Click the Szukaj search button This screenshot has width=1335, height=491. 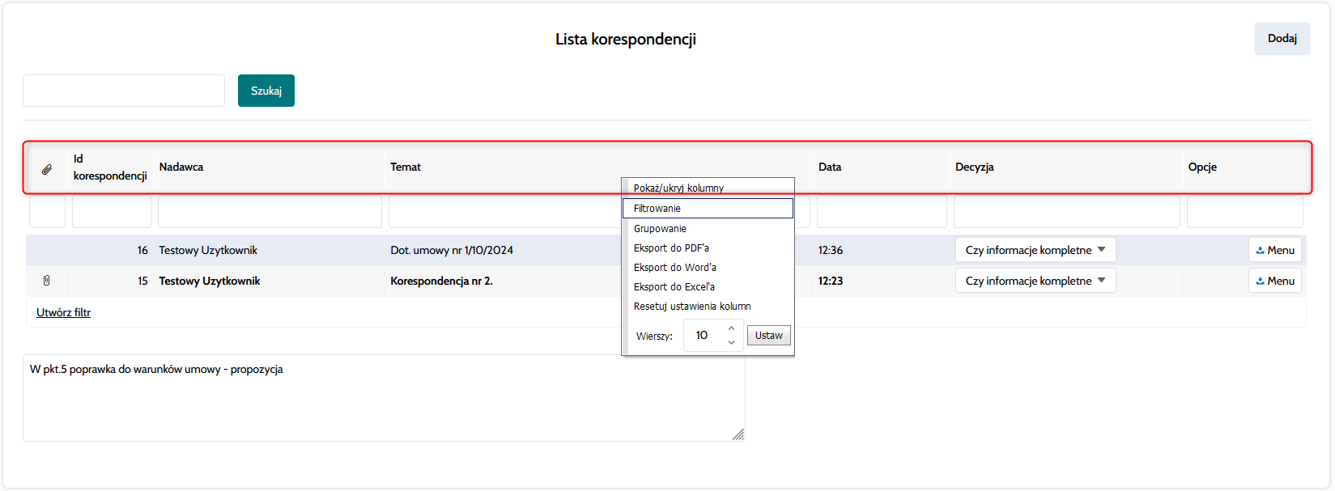pos(266,91)
